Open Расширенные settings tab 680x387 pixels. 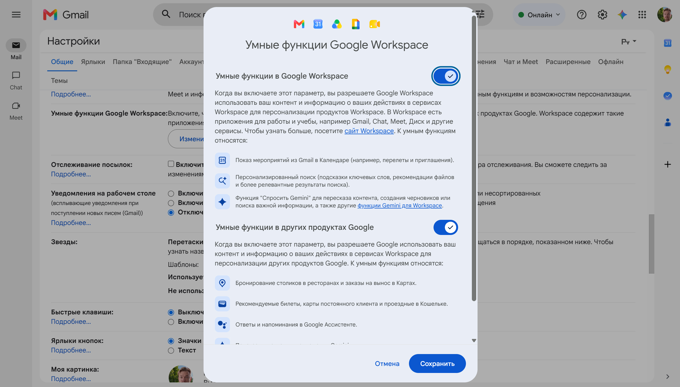point(568,62)
